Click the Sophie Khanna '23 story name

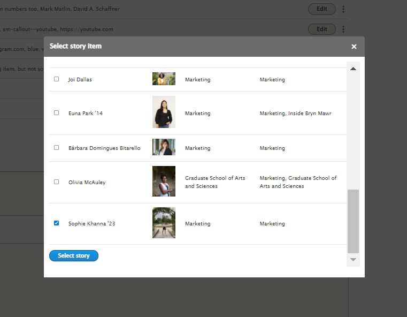click(91, 224)
